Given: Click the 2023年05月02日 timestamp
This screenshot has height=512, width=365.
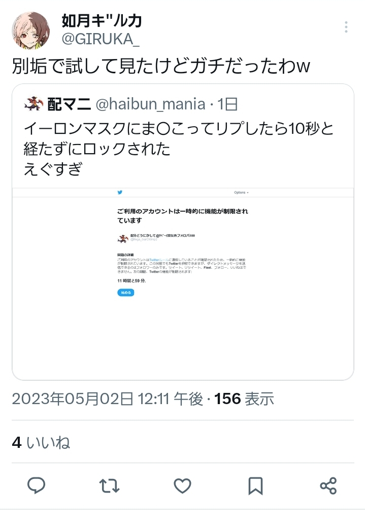Looking at the screenshot, I should pyautogui.click(x=108, y=399).
